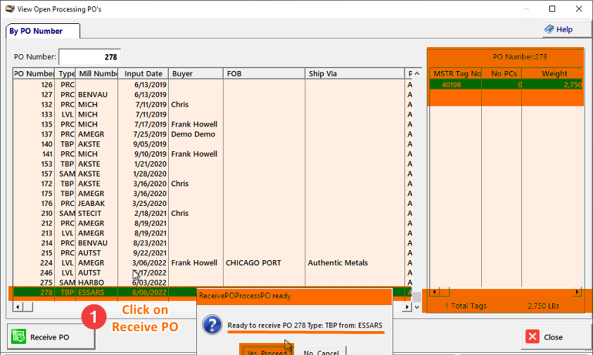
Task: Select PO 175 row
Action: (x=212, y=193)
